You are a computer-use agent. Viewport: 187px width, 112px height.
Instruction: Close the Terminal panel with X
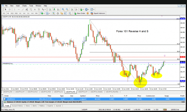click(x=2, y=95)
